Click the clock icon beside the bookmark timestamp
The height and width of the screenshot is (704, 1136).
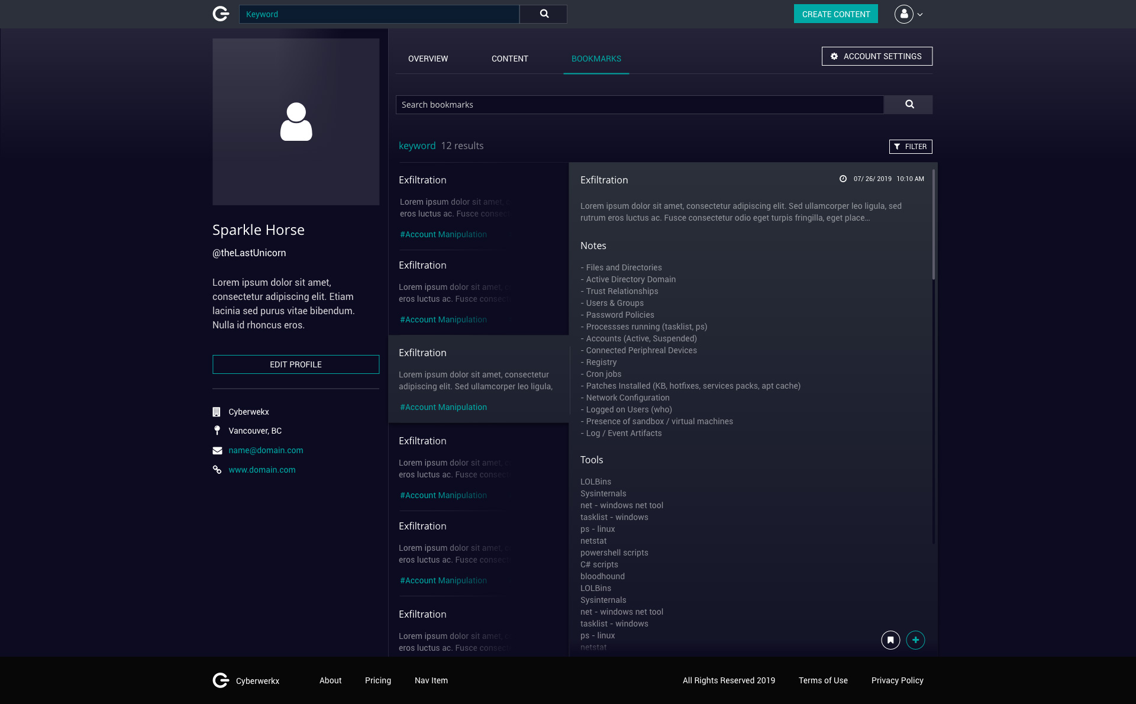click(x=843, y=179)
